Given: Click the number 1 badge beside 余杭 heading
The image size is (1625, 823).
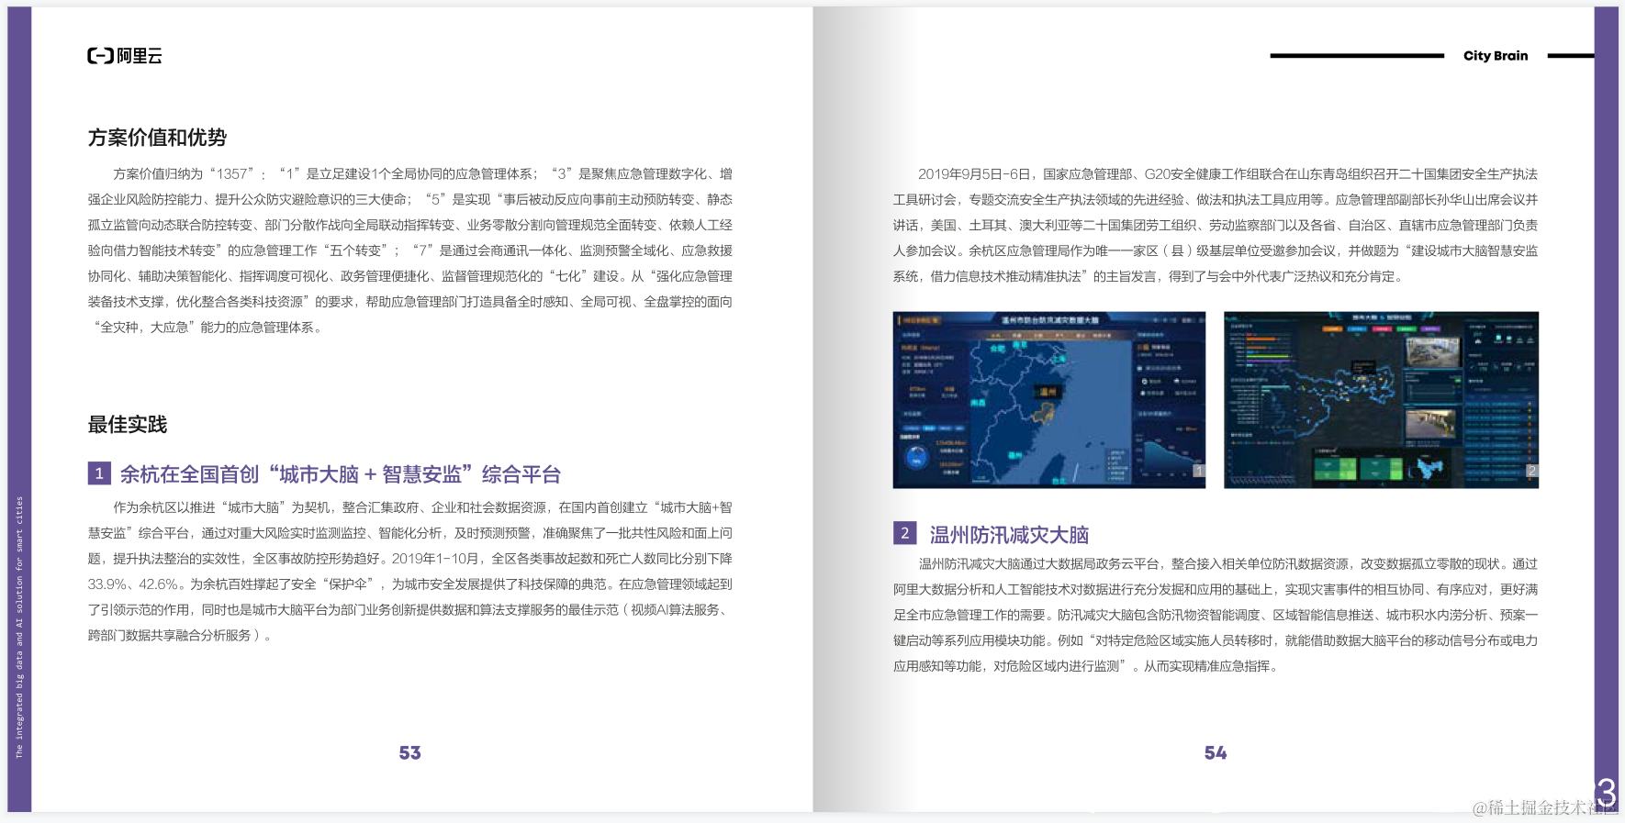Looking at the screenshot, I should pos(99,473).
